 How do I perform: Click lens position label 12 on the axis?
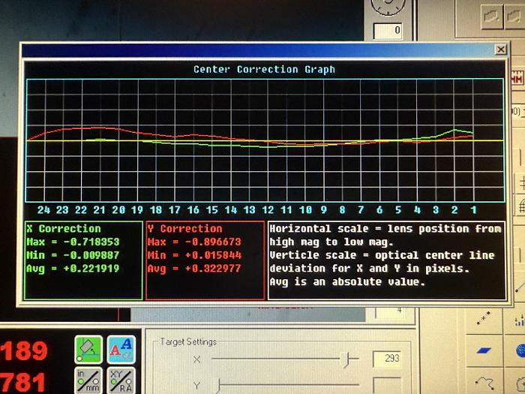(268, 210)
